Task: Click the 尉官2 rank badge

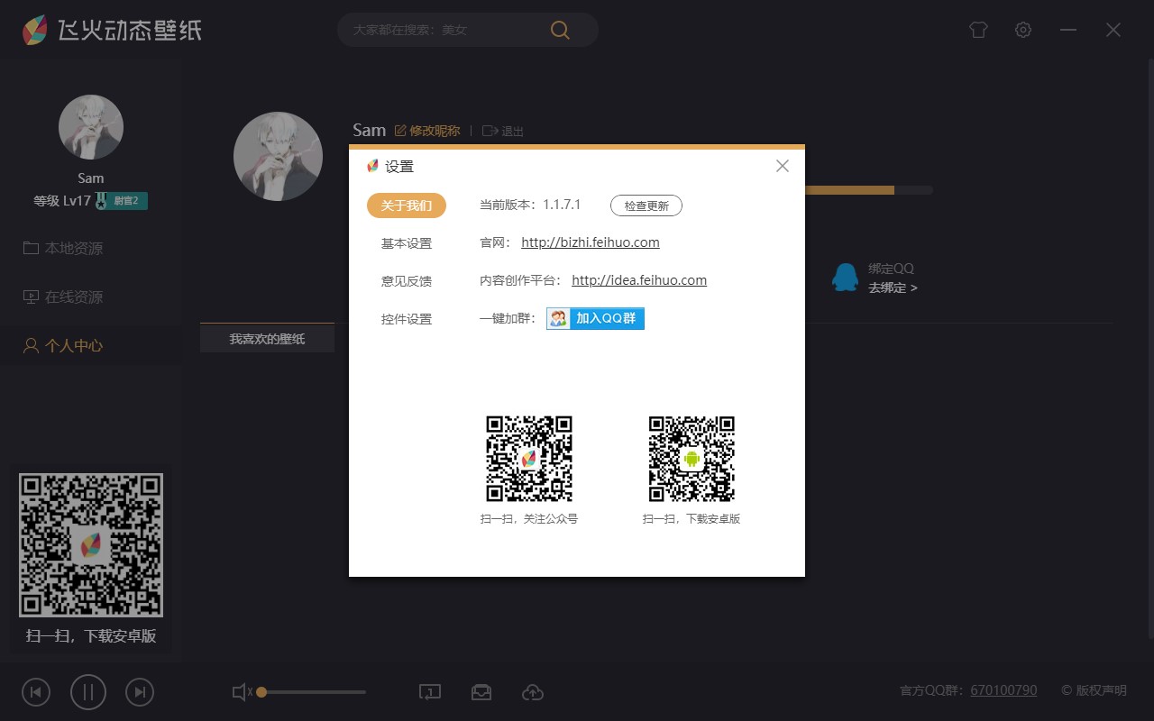Action: (122, 200)
